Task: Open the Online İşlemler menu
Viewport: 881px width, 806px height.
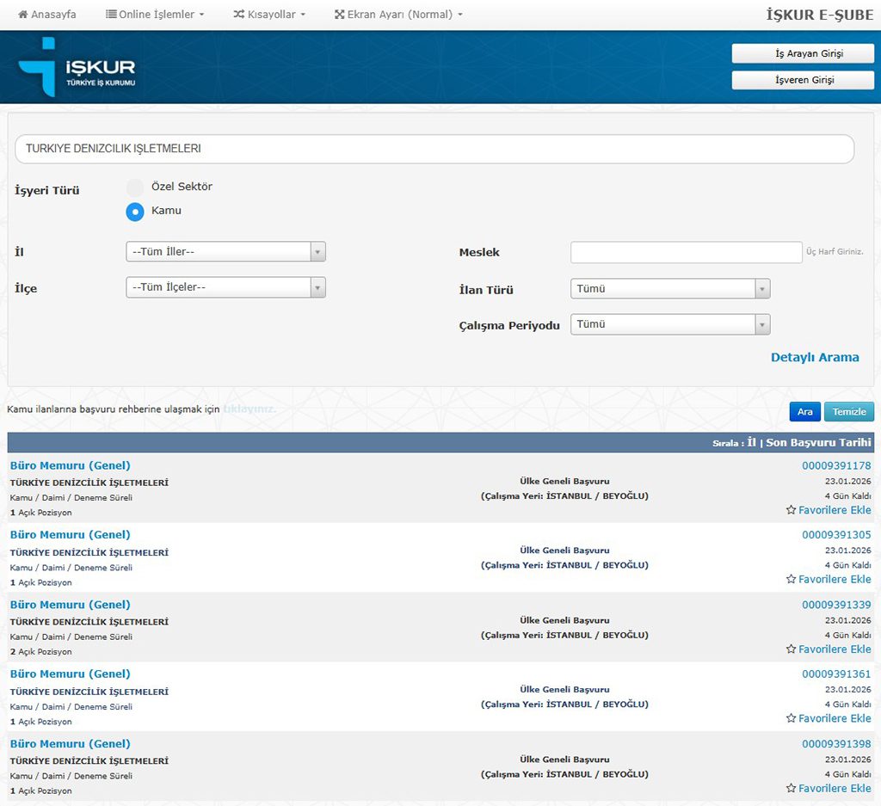Action: coord(155,15)
